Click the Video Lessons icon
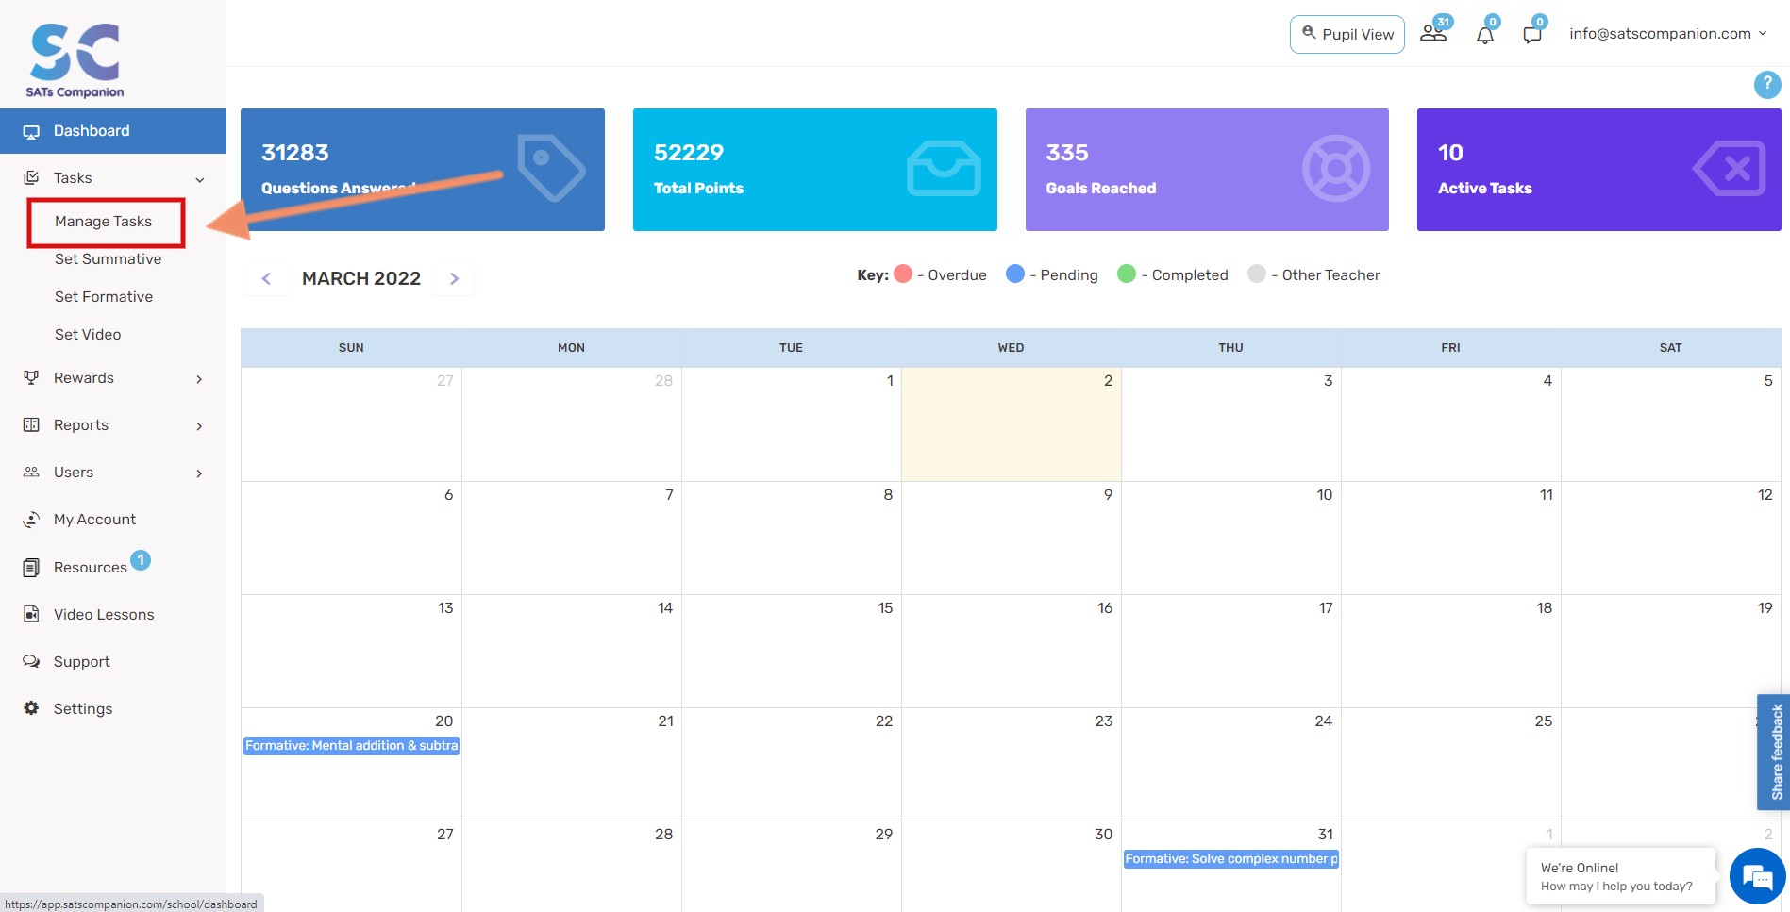This screenshot has height=912, width=1790. pos(31,615)
